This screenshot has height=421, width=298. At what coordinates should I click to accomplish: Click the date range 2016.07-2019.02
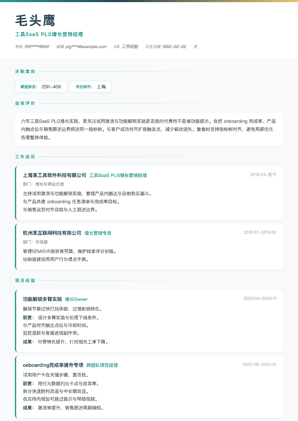pos(260,232)
